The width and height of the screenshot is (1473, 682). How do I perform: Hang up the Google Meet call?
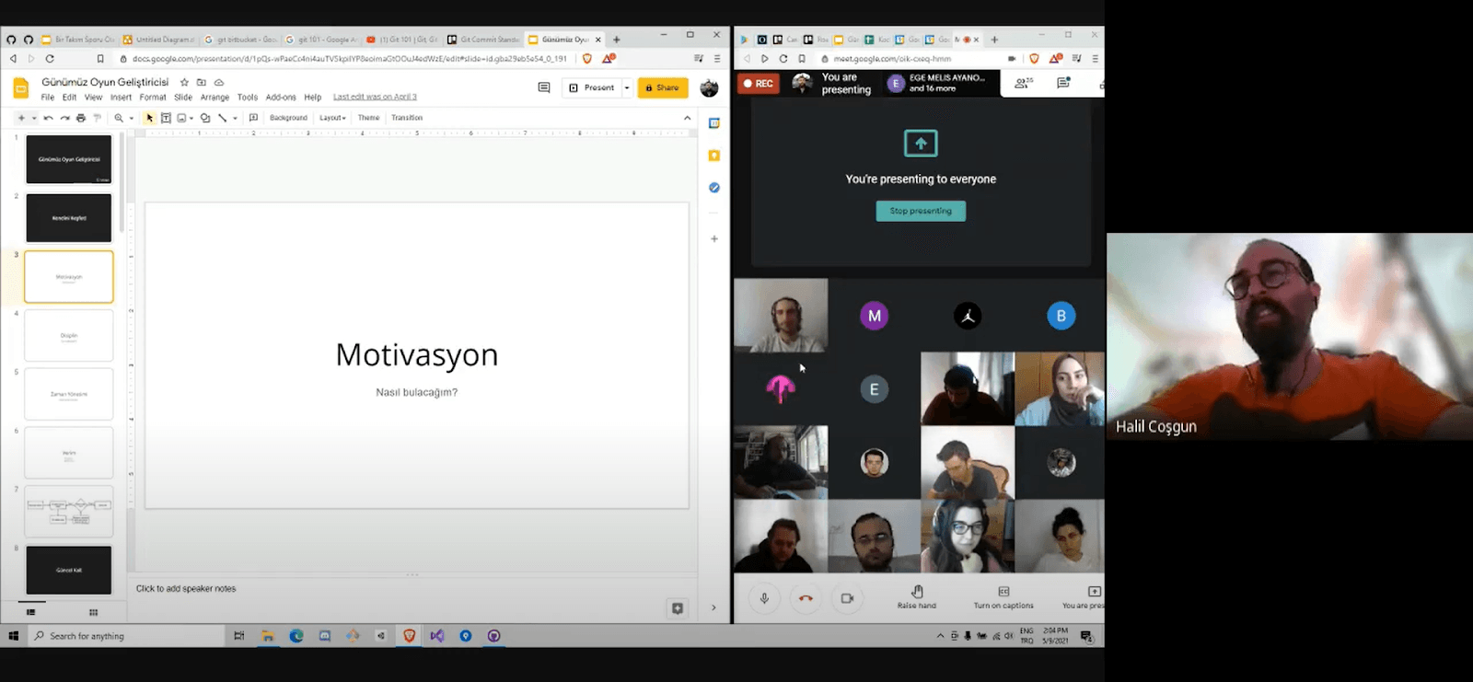point(806,598)
